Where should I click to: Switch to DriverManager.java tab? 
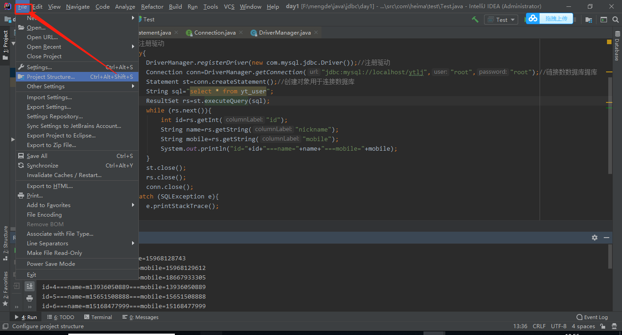point(285,32)
